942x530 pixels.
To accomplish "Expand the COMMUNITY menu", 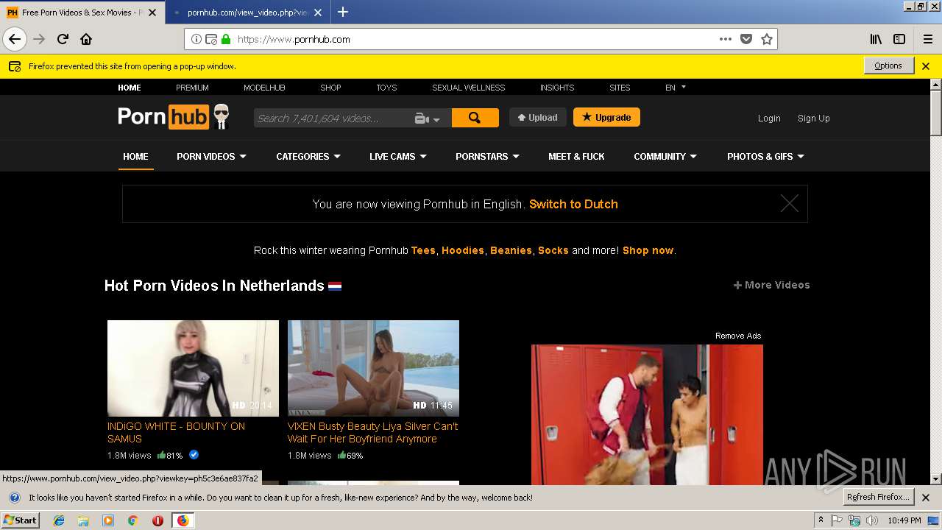I will tap(665, 156).
